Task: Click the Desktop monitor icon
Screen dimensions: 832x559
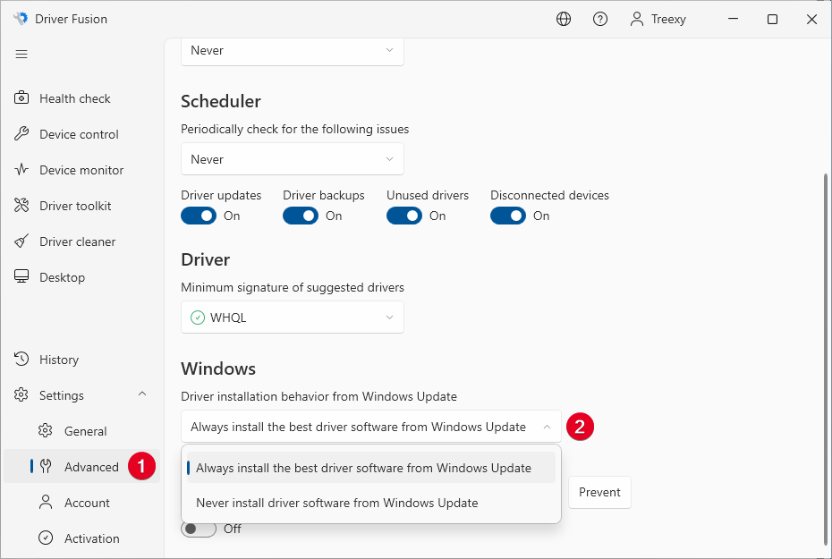Action: click(x=21, y=277)
